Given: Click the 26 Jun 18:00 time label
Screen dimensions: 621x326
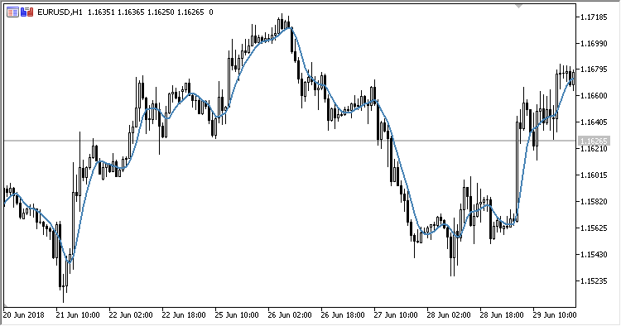Looking at the screenshot, I should point(343,315).
